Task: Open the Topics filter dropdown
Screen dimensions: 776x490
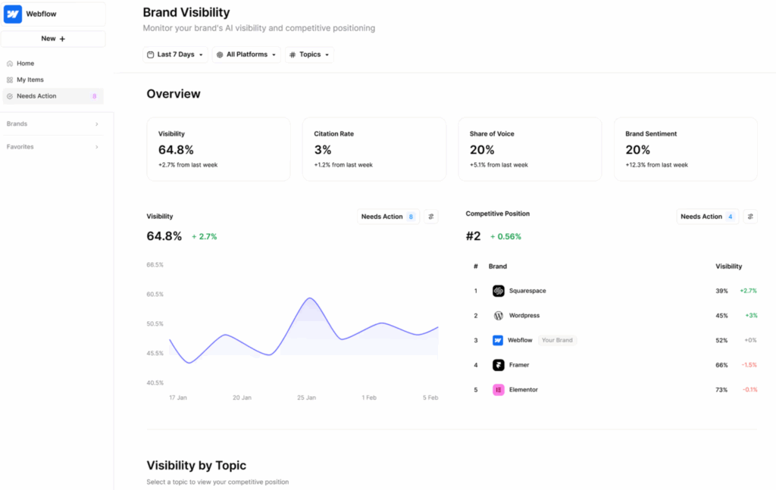Action: coord(308,54)
